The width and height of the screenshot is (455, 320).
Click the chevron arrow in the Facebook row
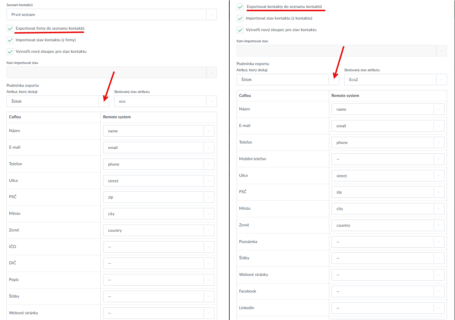click(439, 291)
